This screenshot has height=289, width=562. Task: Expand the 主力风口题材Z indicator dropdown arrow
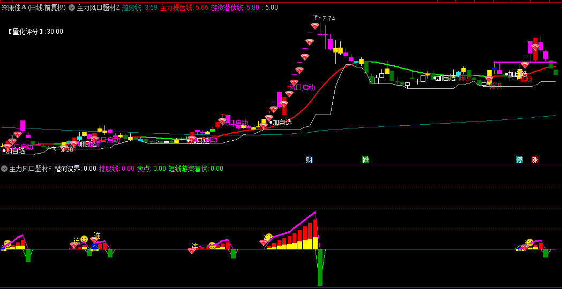[72, 7]
